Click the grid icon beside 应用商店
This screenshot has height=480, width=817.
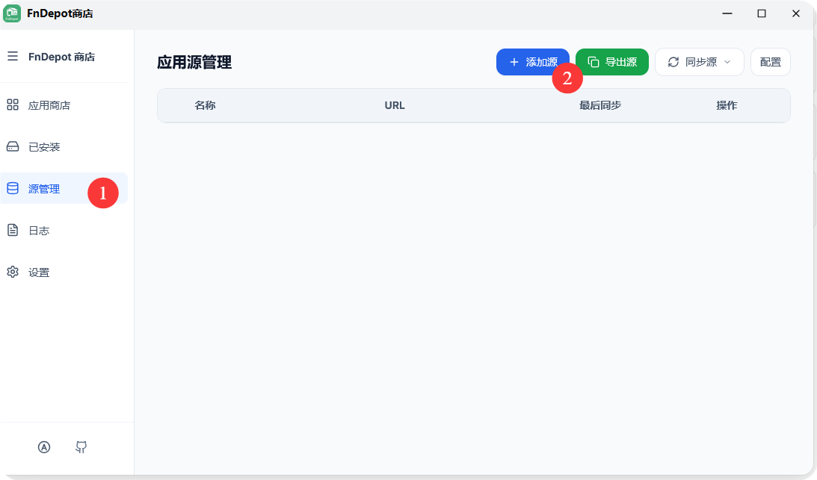pyautogui.click(x=13, y=105)
